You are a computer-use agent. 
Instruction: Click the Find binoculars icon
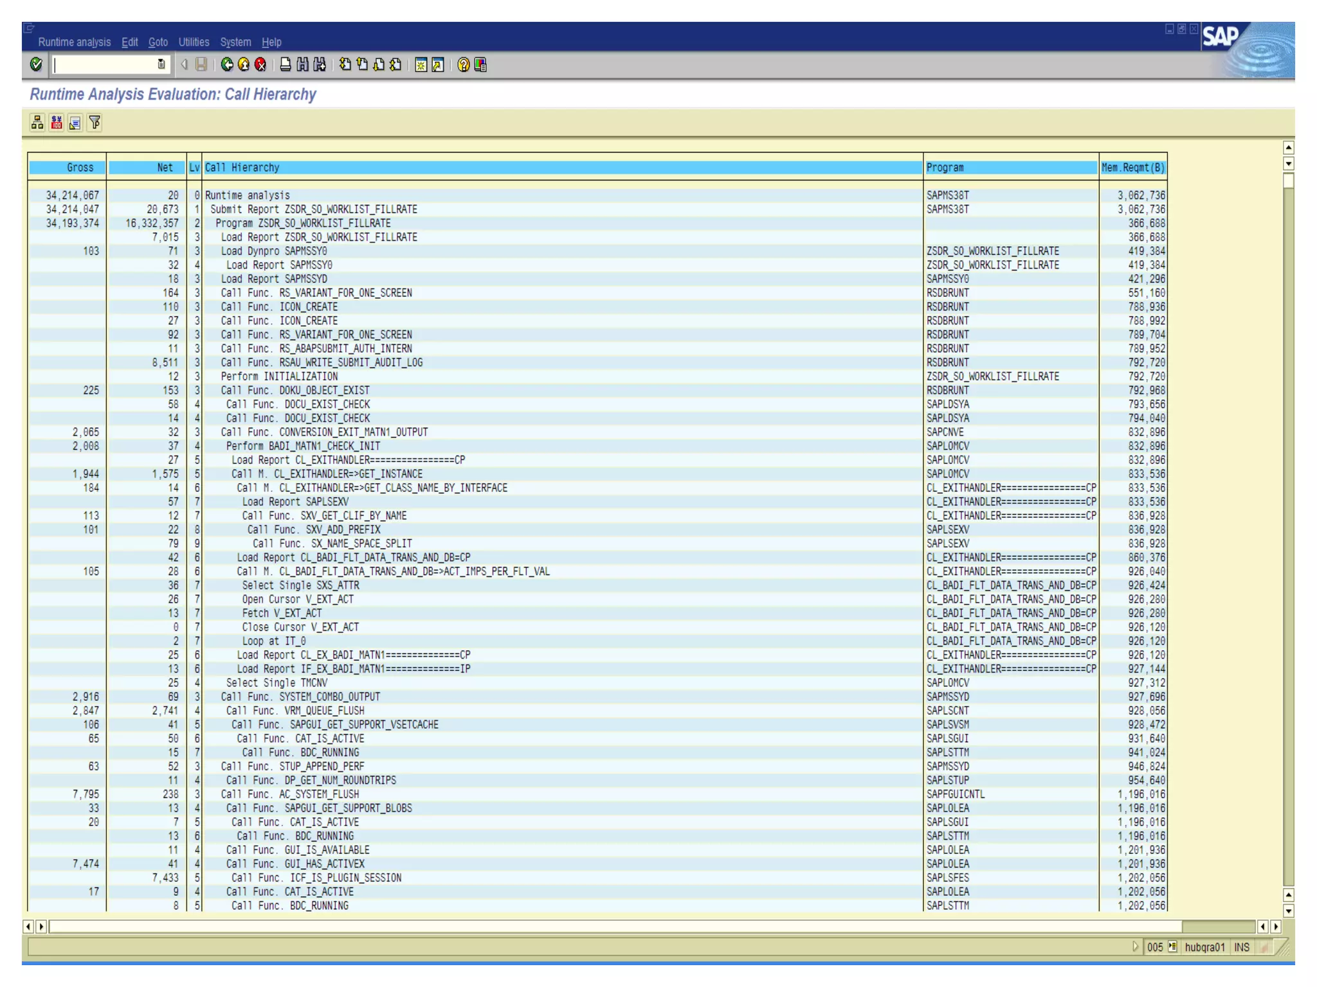pos(302,64)
